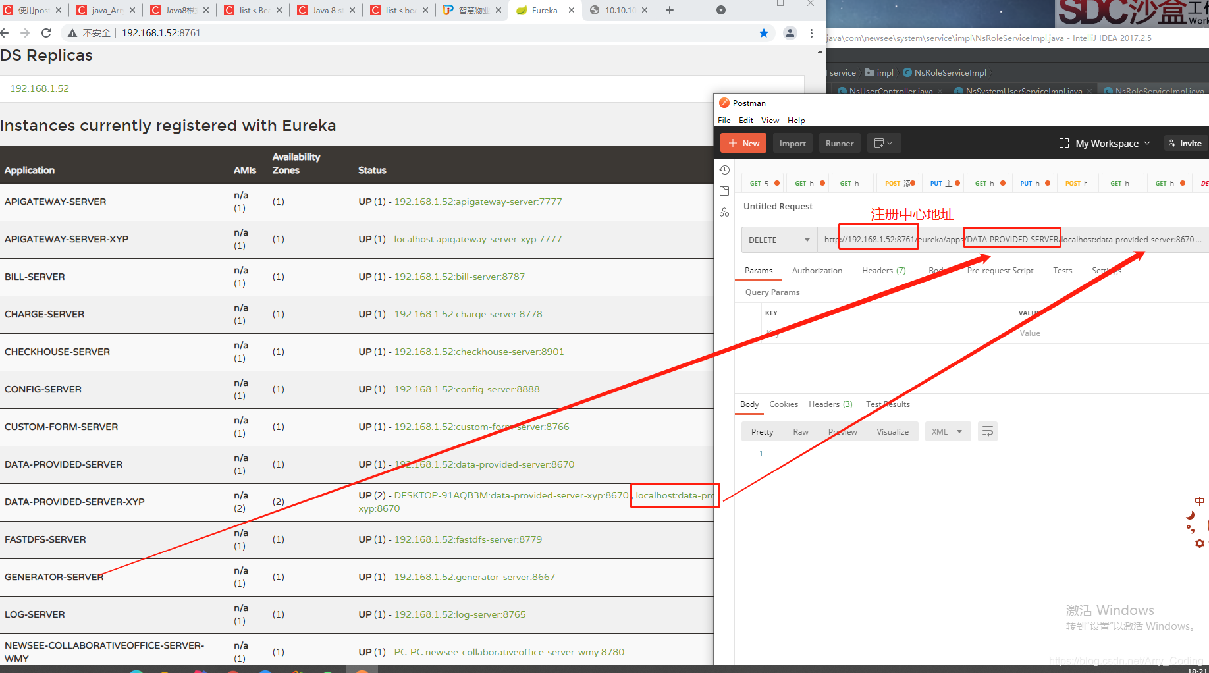The image size is (1209, 673).
Task: Click the FASTDFS-SERVER application cell
Action: 45,539
